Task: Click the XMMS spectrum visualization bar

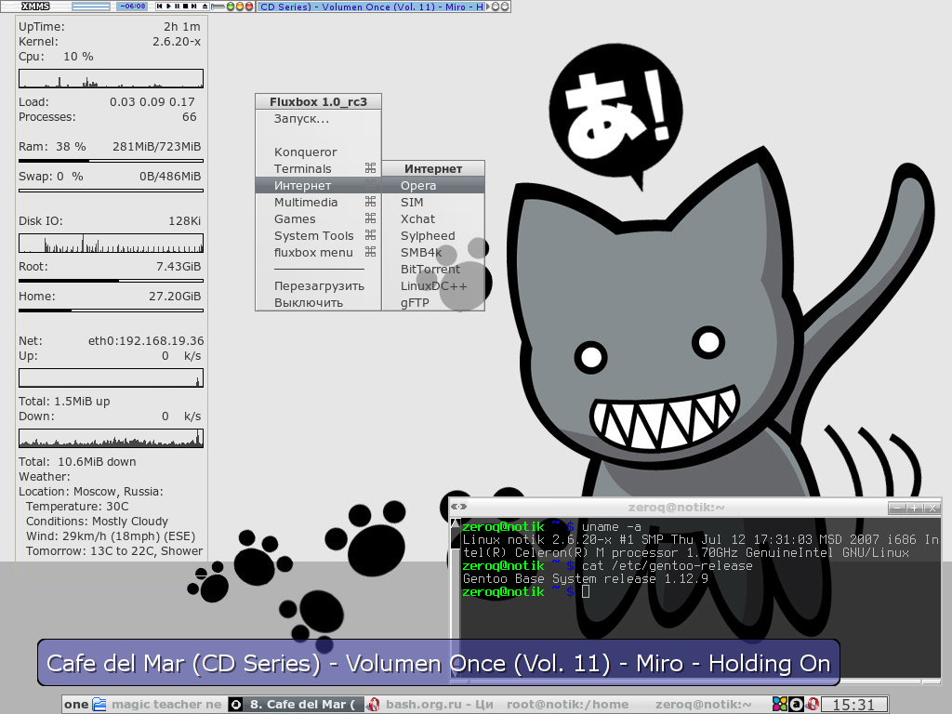Action: coord(91,7)
